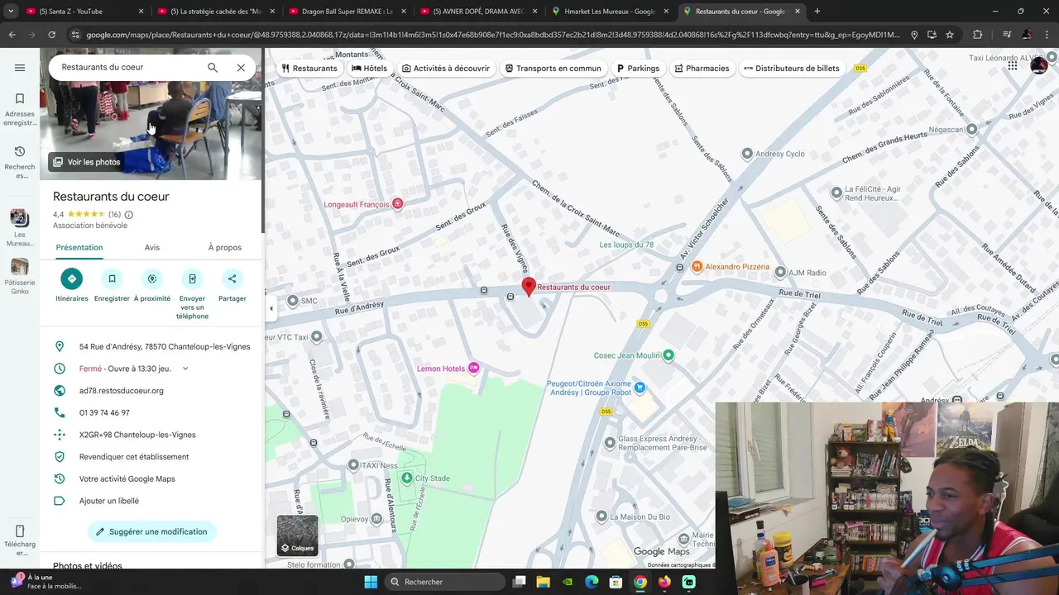Select the Distributeurs de billets chip

coord(792,69)
